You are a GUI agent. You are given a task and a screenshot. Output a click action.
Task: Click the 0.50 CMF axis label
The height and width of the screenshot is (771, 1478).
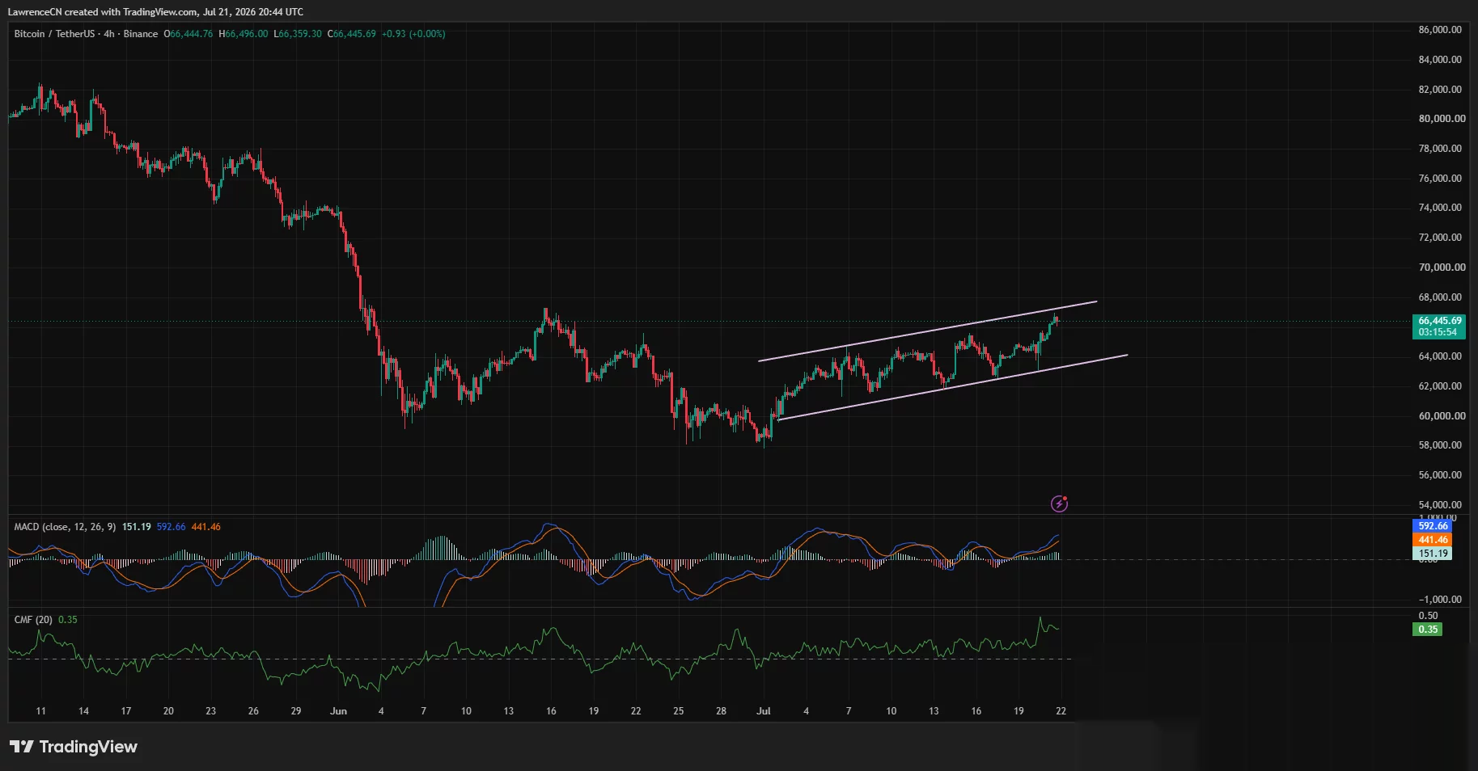coord(1428,616)
